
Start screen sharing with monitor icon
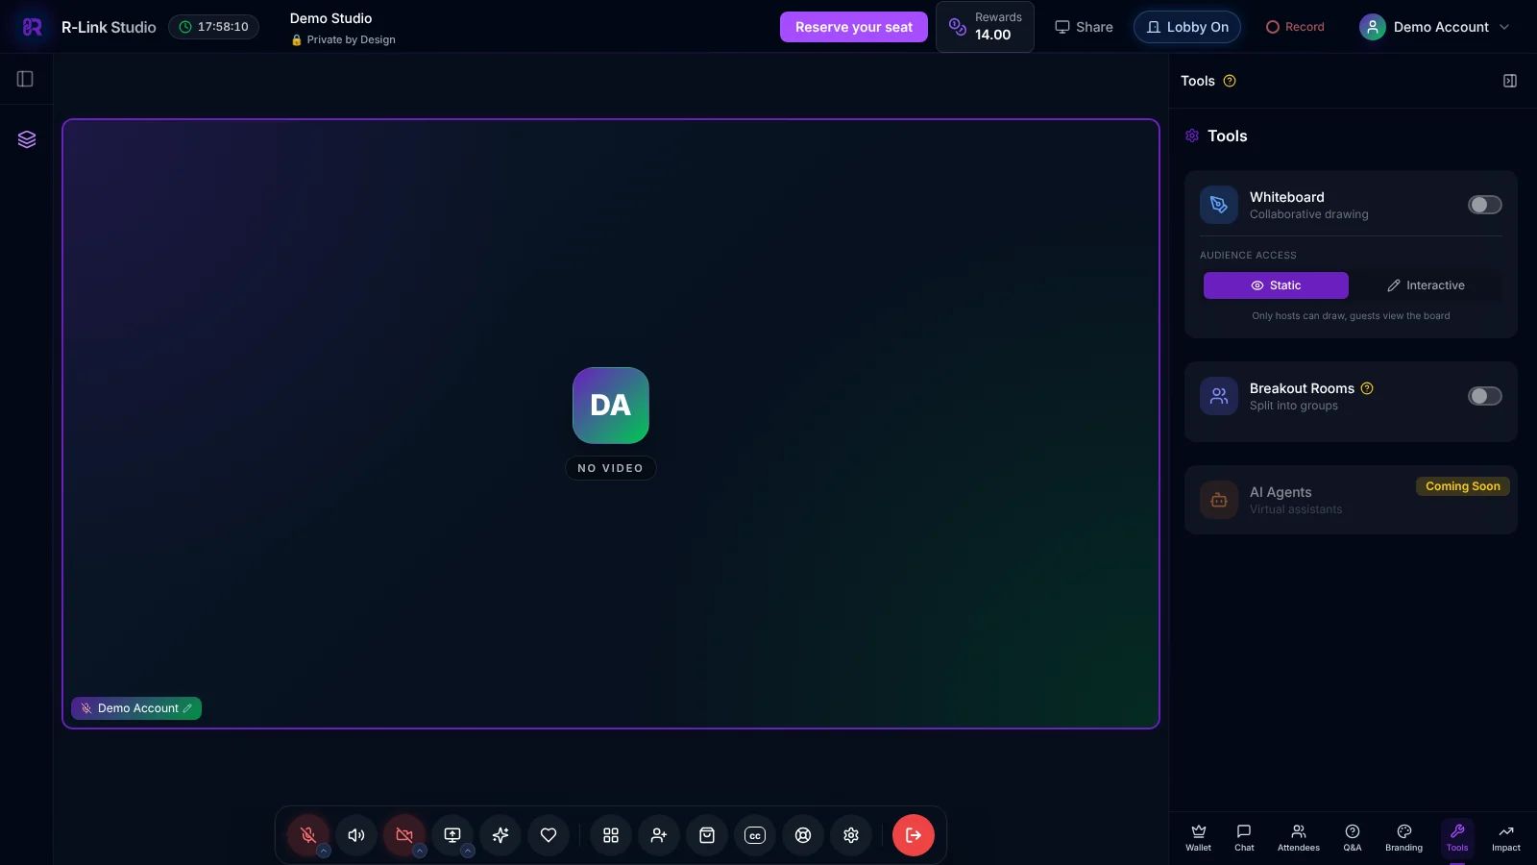(x=452, y=835)
